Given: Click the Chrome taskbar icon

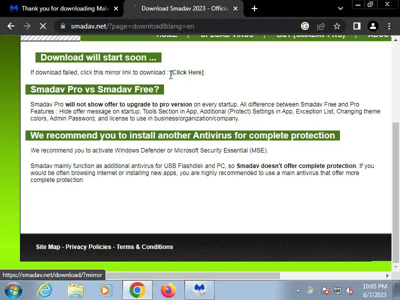Looking at the screenshot, I should coord(137,290).
